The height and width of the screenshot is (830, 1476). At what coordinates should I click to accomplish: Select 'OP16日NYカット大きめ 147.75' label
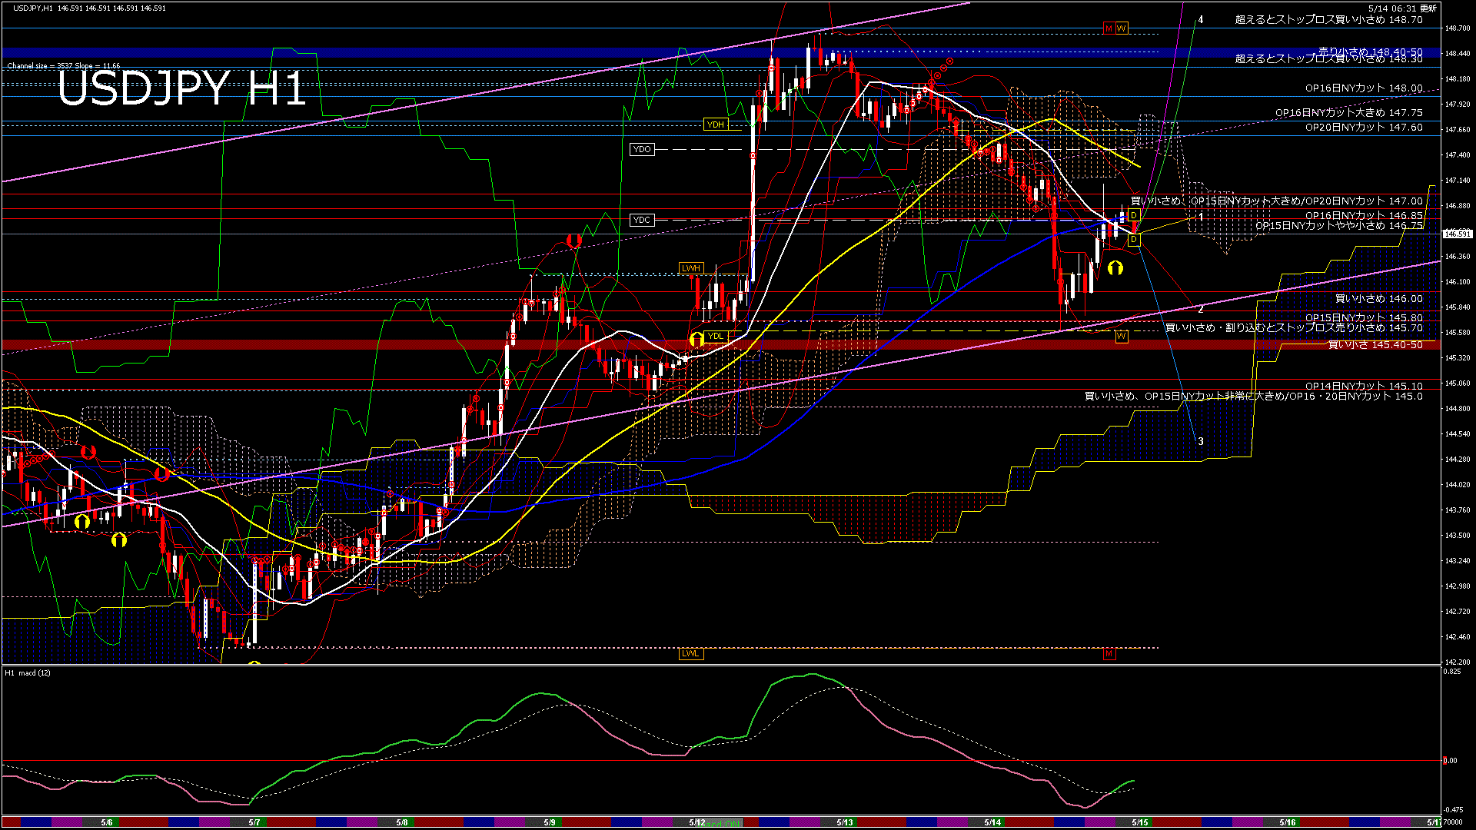coord(1349,113)
